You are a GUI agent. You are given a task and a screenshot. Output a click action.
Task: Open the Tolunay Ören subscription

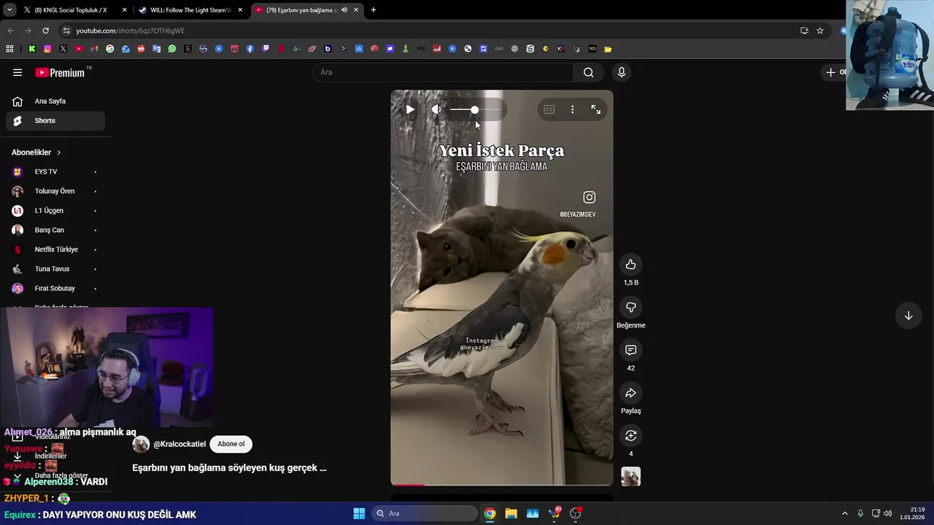pyautogui.click(x=55, y=191)
